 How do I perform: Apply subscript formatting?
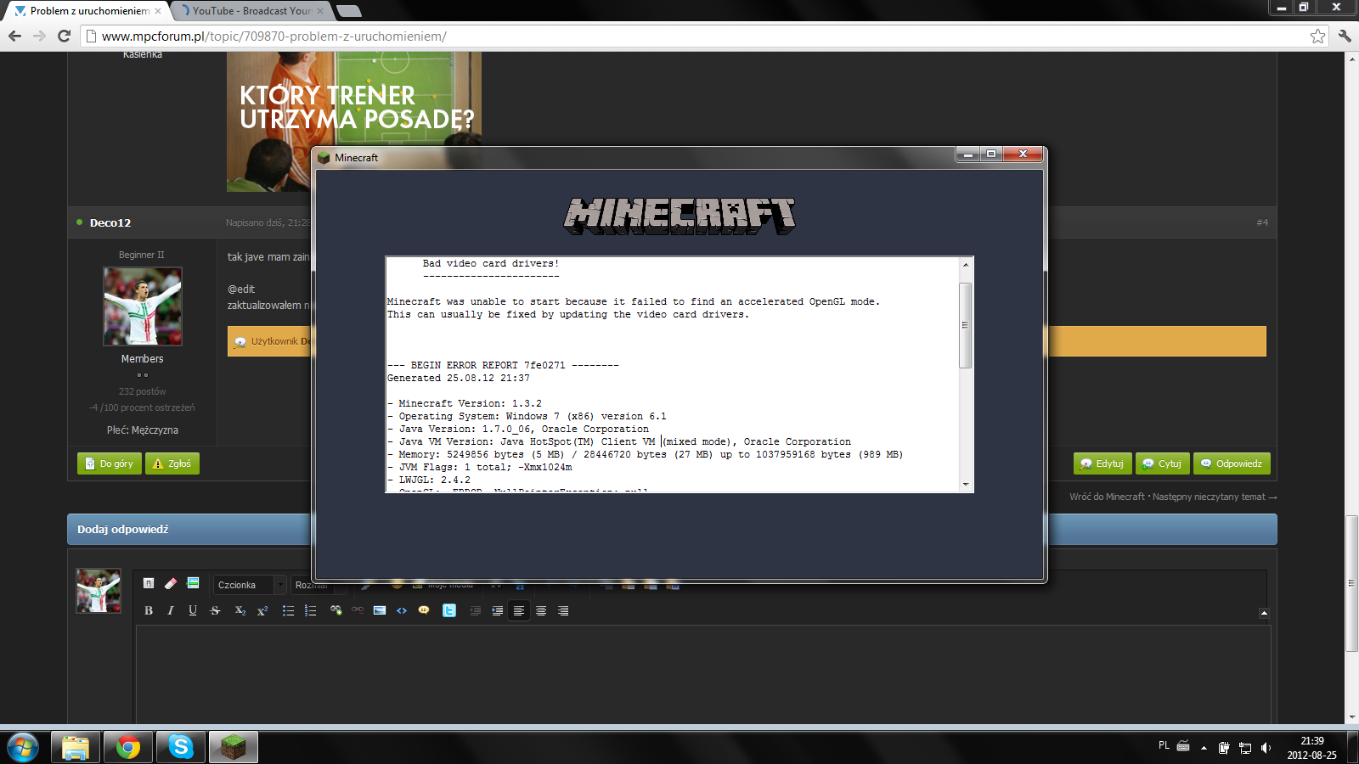240,610
